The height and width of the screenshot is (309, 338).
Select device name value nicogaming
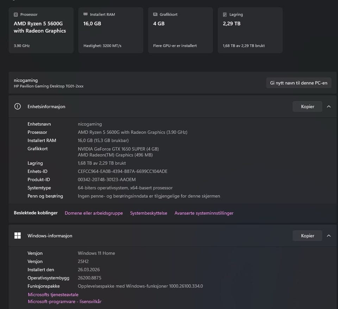[x=90, y=124]
